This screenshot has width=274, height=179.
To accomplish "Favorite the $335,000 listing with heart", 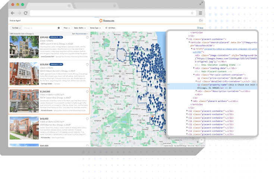I will pos(87,65).
